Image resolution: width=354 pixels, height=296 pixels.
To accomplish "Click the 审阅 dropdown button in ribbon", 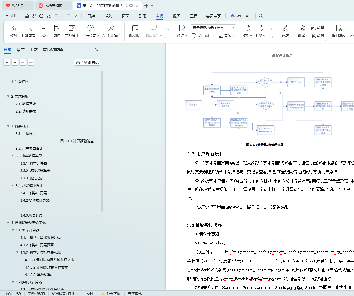I will point(227,36).
